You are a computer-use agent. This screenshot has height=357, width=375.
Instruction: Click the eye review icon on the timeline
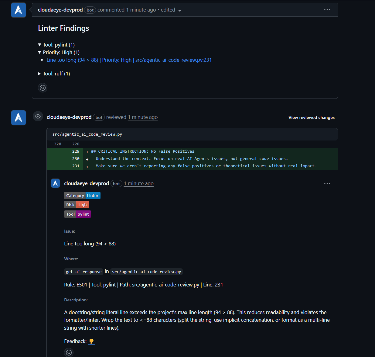[x=38, y=116]
